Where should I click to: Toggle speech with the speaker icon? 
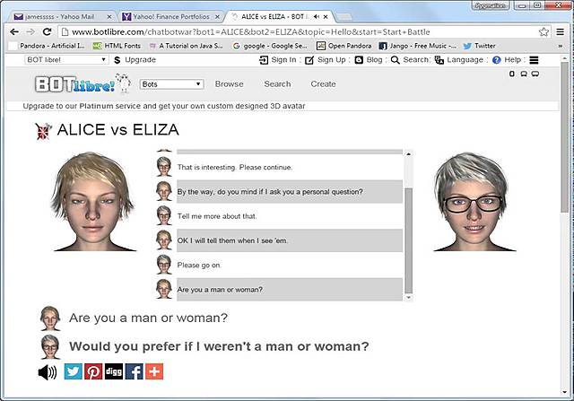(x=48, y=372)
